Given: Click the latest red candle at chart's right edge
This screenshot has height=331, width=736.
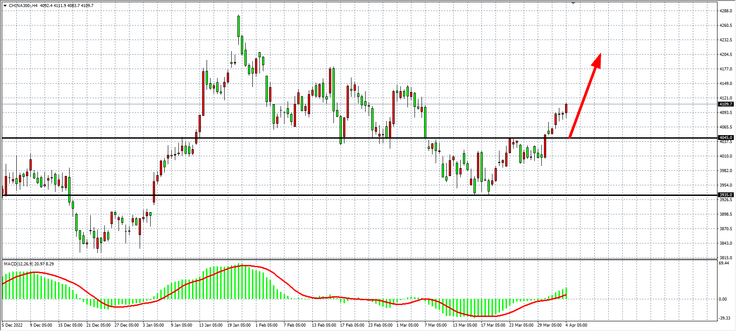Looking at the screenshot, I should click(x=566, y=108).
